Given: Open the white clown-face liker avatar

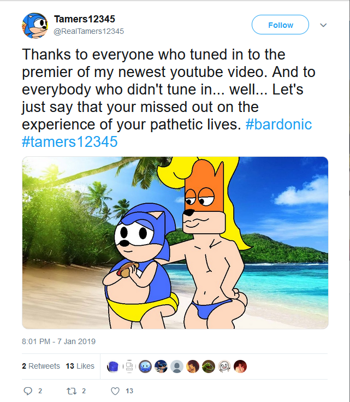Looking at the screenshot, I should click(x=224, y=366).
